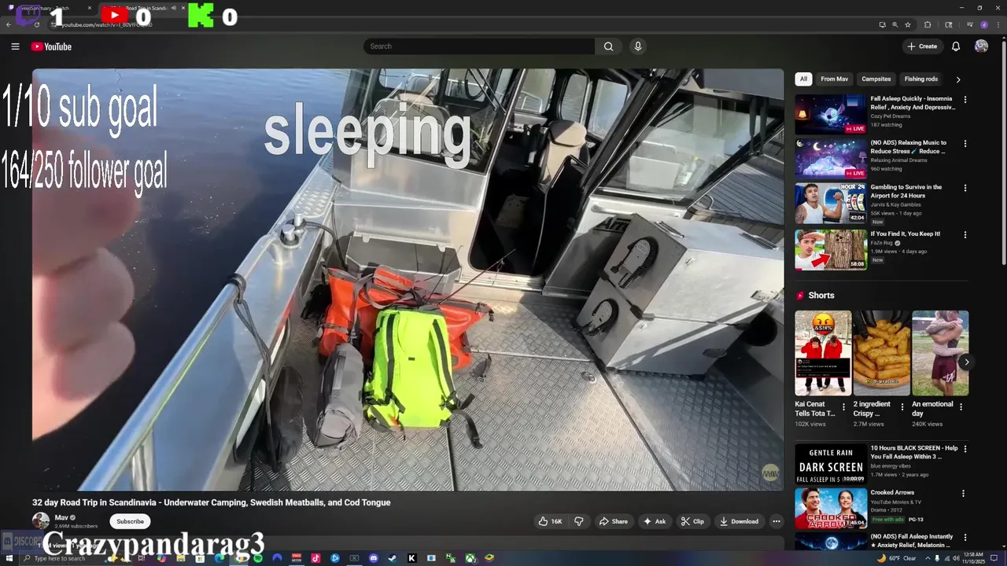This screenshot has height=566, width=1007.
Task: Select the From Mav filter chip
Action: [x=834, y=79]
